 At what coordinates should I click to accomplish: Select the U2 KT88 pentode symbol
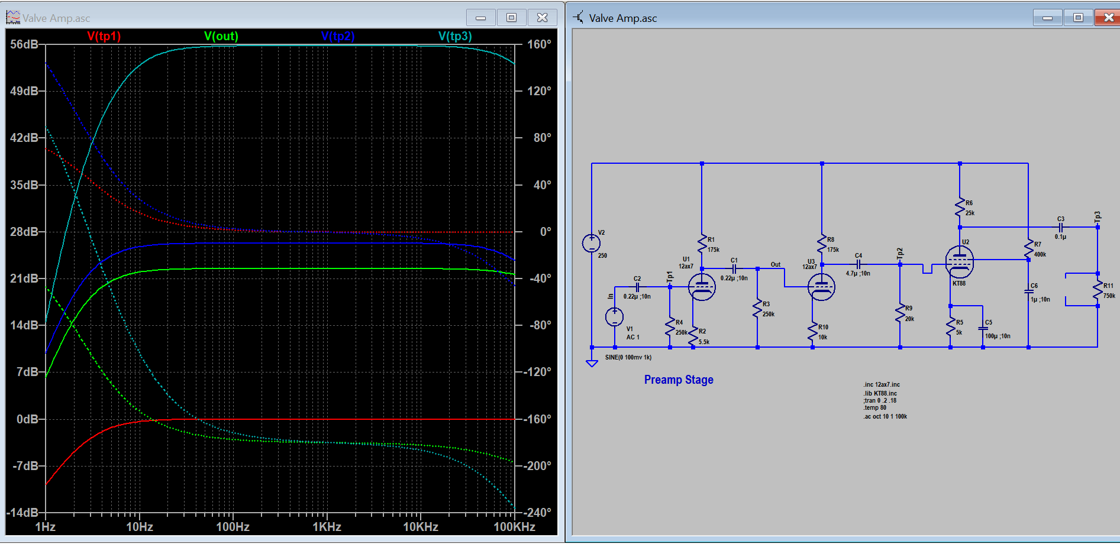[960, 261]
